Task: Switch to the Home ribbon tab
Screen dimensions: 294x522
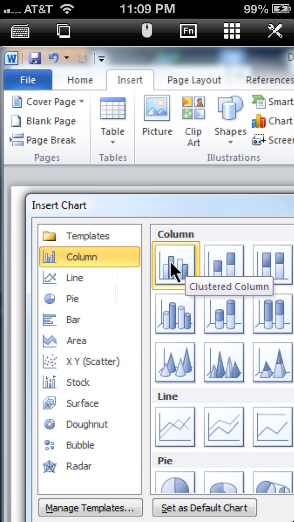Action: 80,80
